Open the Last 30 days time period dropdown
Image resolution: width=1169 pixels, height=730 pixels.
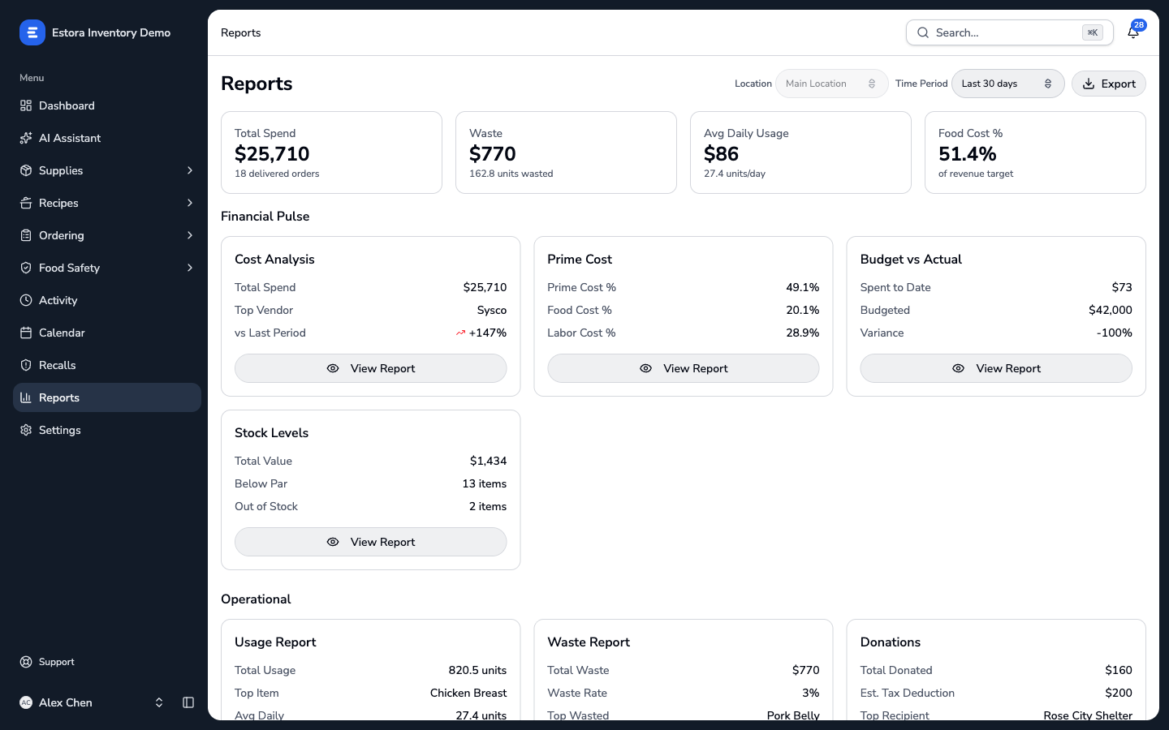1007,84
